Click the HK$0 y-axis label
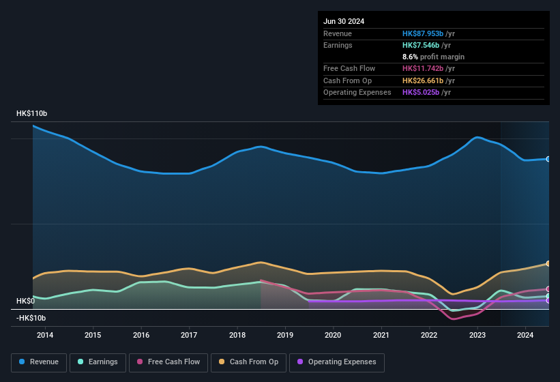This screenshot has width=560, height=382. (x=26, y=301)
